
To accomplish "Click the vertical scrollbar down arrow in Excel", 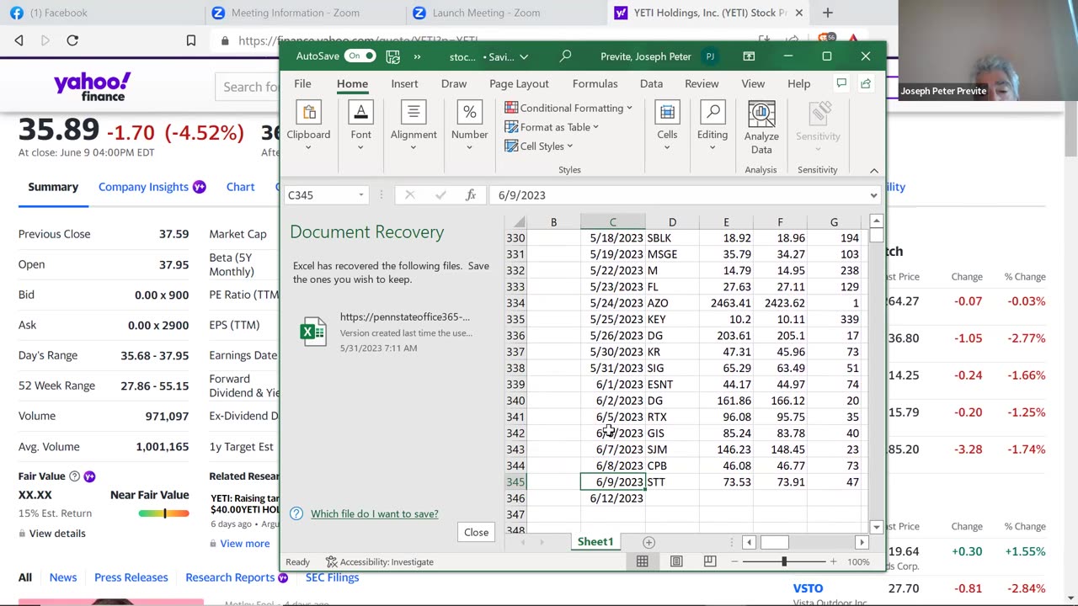I will click(x=876, y=527).
